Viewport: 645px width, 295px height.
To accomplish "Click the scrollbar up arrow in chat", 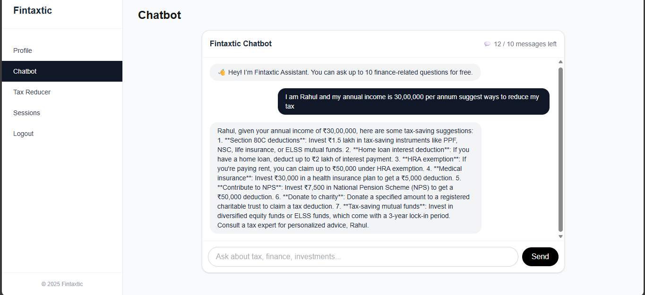I will (560, 62).
